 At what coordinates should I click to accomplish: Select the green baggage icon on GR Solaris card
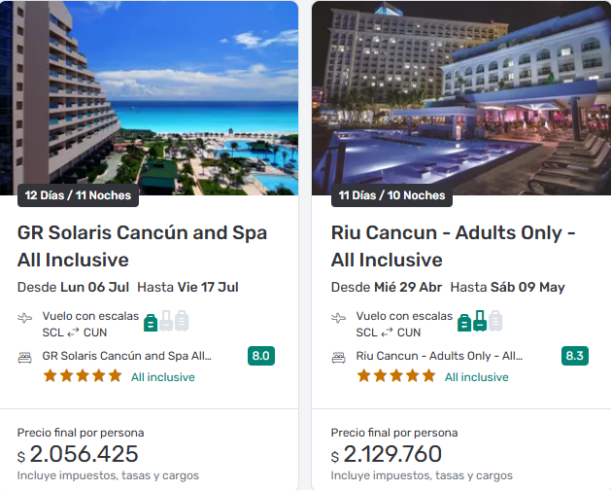(x=152, y=322)
